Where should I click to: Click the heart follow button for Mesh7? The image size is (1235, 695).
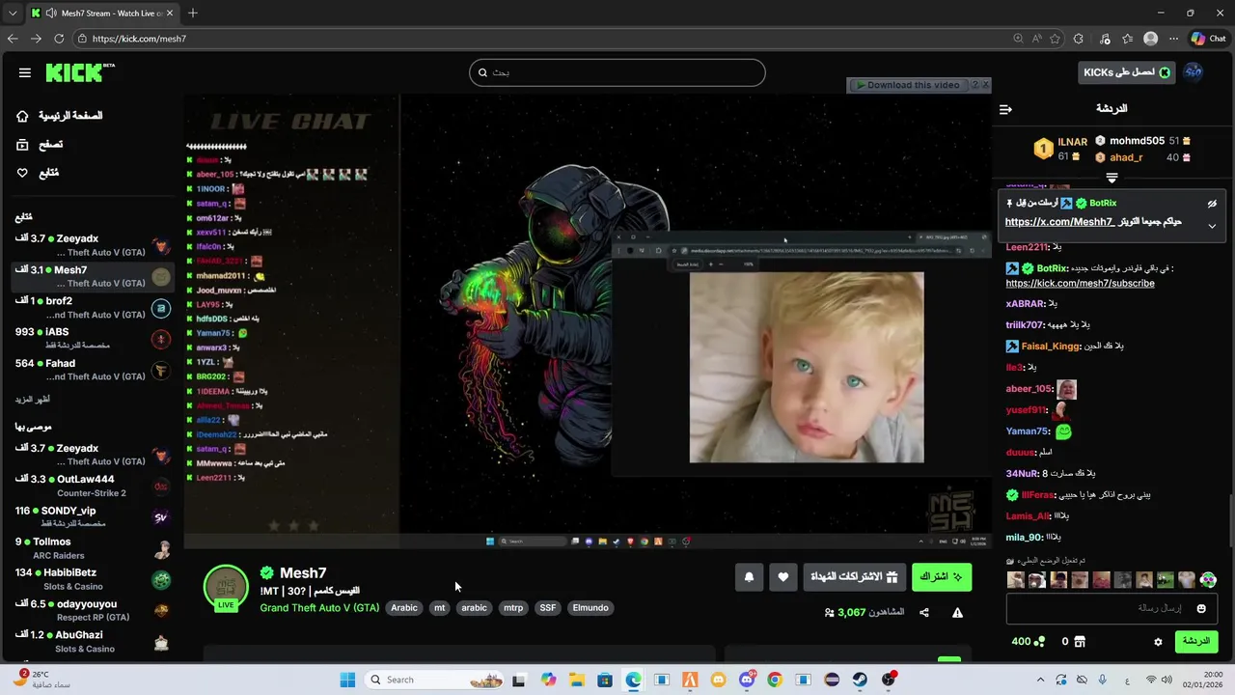(x=782, y=577)
